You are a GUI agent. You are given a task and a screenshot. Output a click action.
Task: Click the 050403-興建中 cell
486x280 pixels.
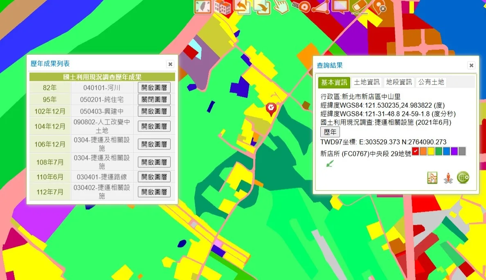[102, 111]
